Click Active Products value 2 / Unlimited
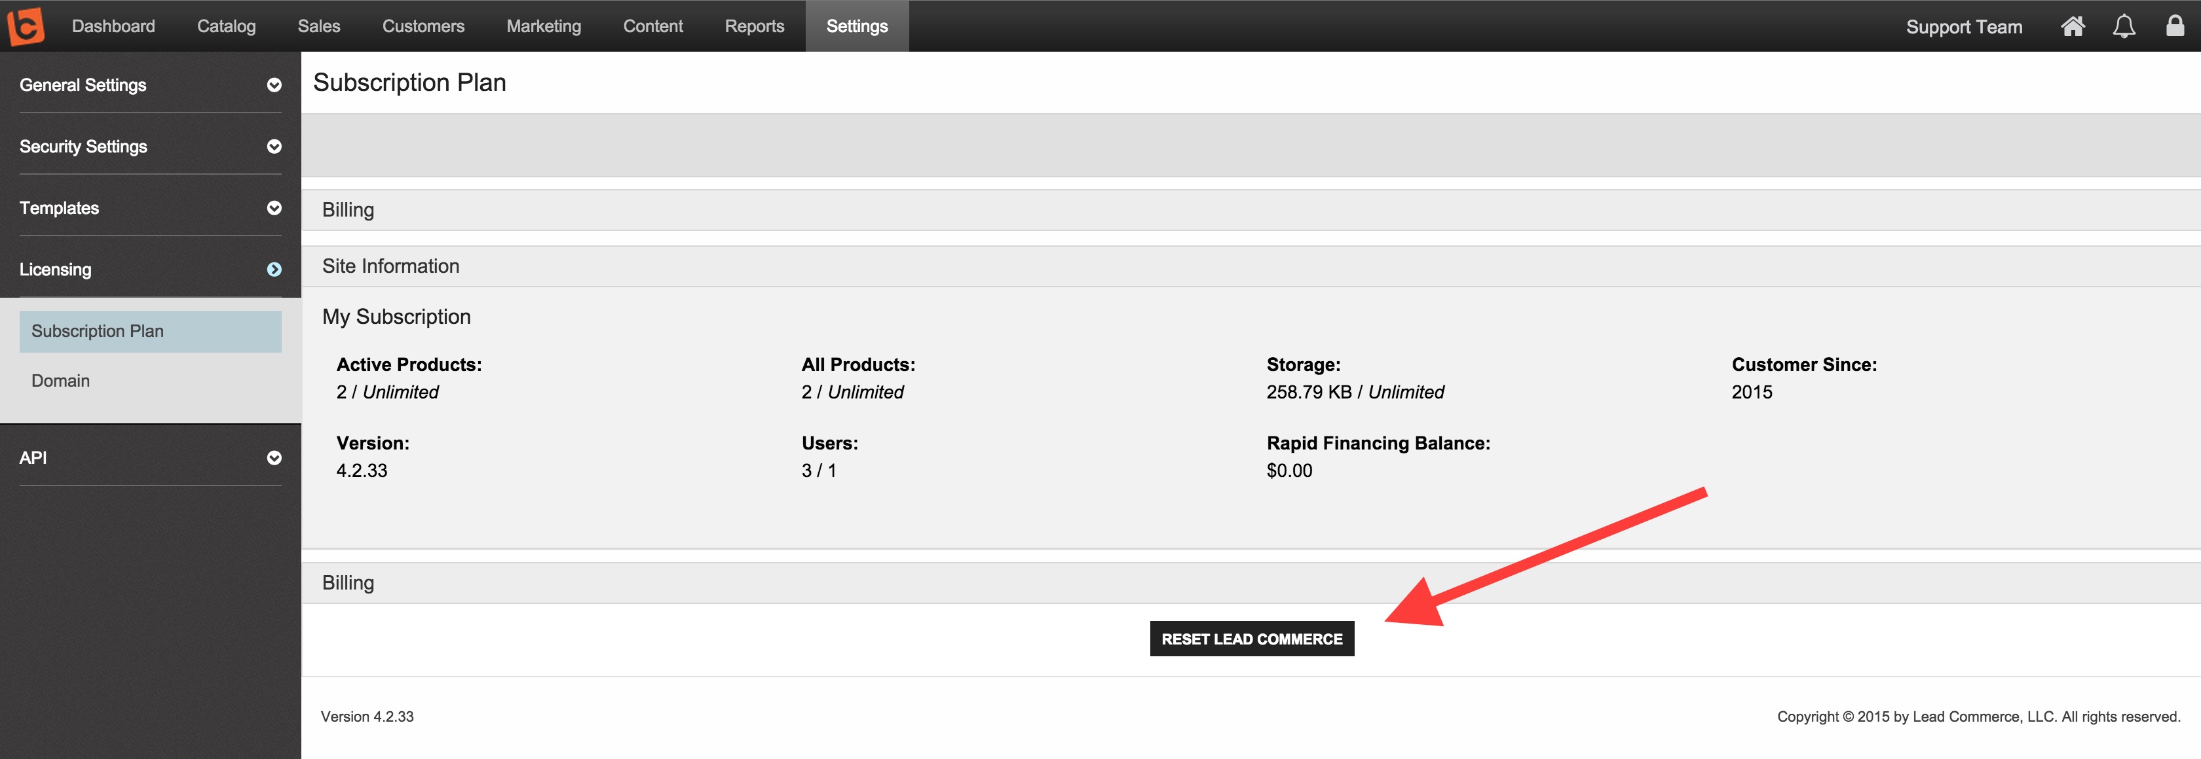Viewport: 2201px width, 759px height. (x=387, y=392)
